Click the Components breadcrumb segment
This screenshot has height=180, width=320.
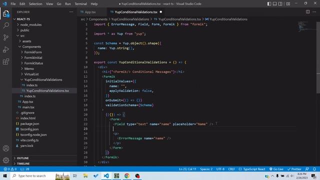98,19
